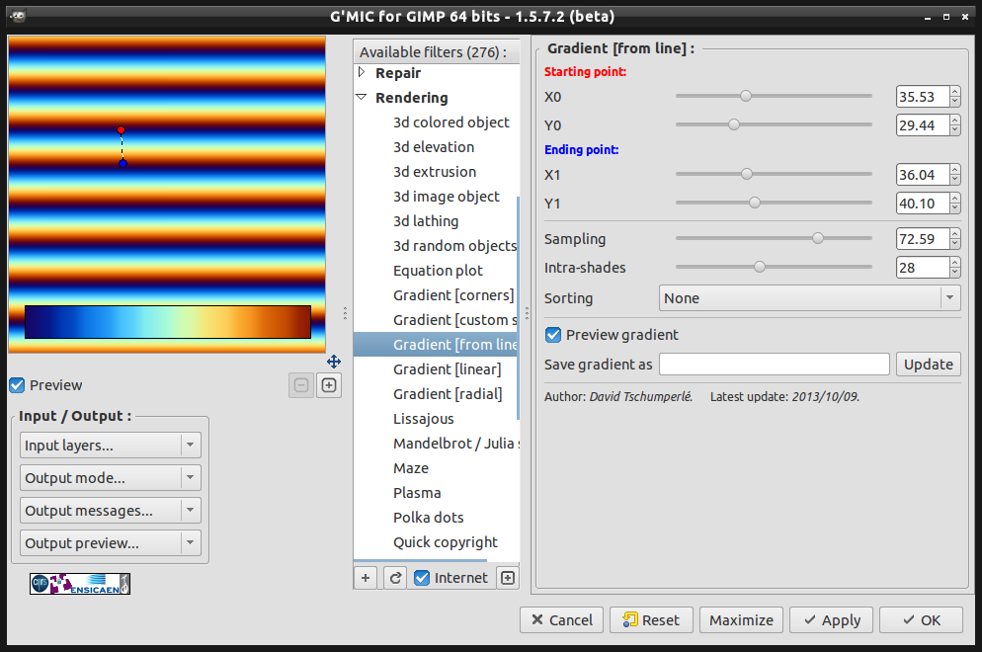The height and width of the screenshot is (652, 982).
Task: Click the expand/collapse all filters icon
Action: 508,578
